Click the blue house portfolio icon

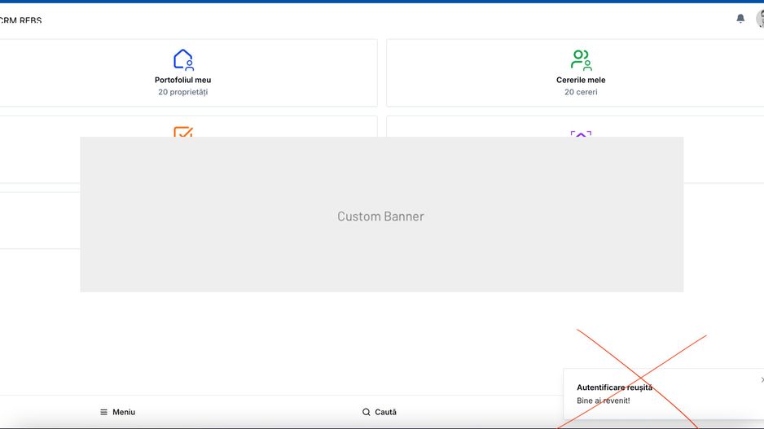pyautogui.click(x=183, y=59)
